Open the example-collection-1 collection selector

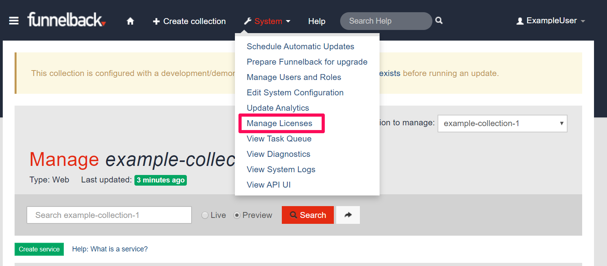point(503,123)
